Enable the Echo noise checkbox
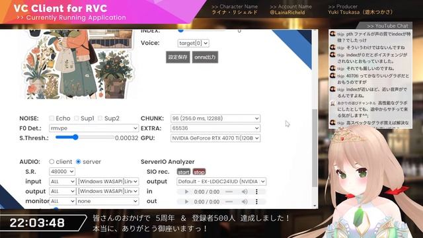The image size is (423, 238). click(52, 118)
